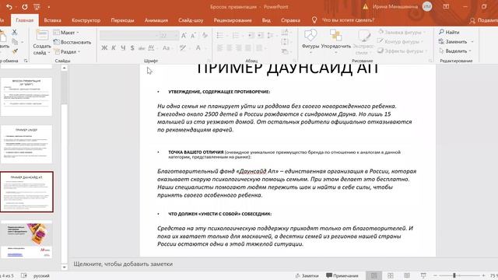
Task: Align text left toggle
Action: click(219, 48)
